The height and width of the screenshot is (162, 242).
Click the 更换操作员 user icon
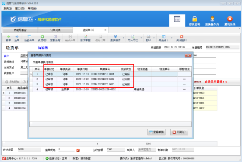[212, 19]
